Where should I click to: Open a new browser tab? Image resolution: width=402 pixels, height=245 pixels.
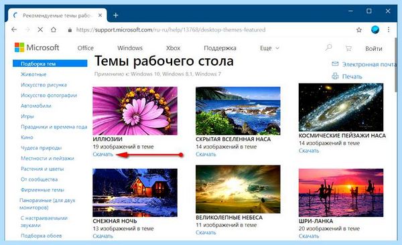point(116,15)
